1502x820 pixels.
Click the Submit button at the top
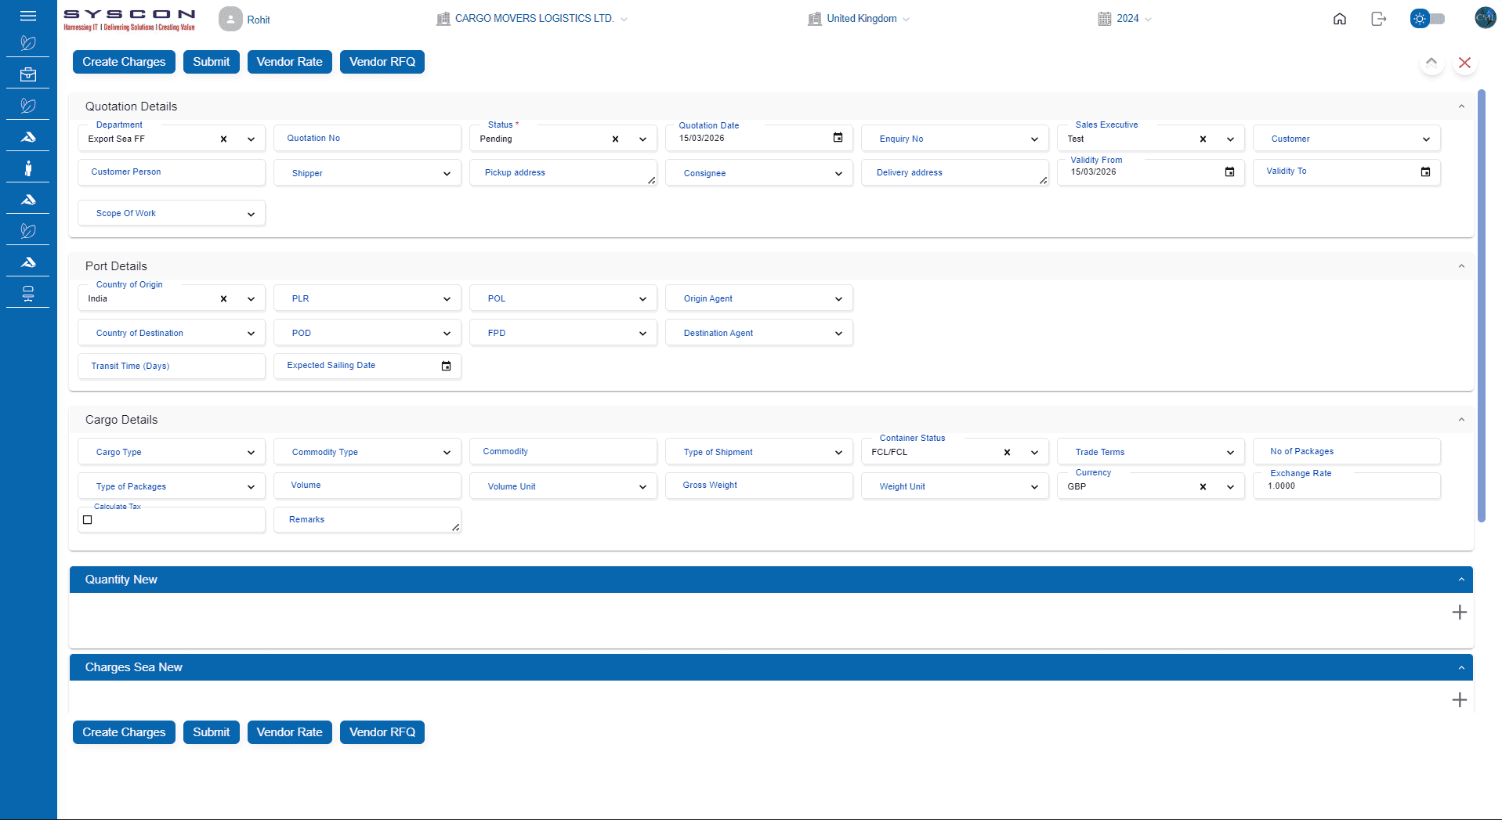[211, 61]
